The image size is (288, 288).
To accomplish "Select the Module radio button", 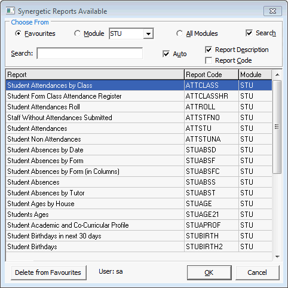I will pyautogui.click(x=77, y=33).
